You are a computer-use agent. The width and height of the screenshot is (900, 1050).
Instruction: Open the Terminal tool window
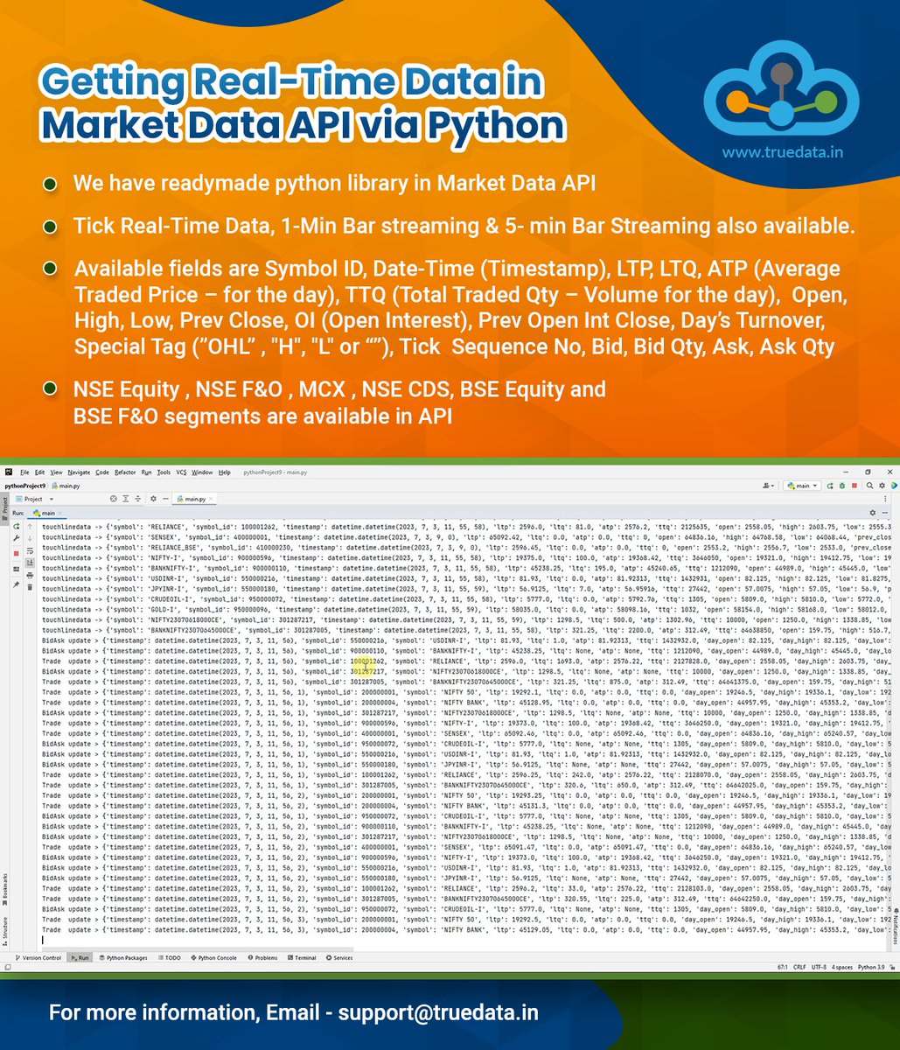(302, 958)
